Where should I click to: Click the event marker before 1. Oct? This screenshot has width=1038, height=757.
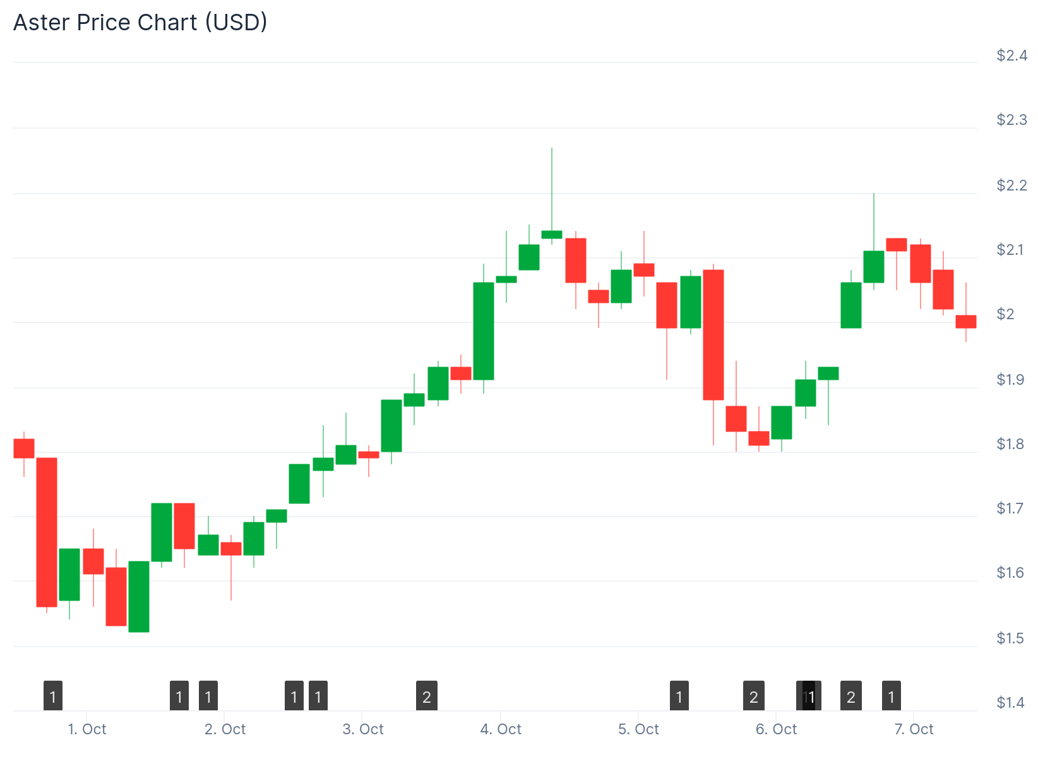click(53, 696)
